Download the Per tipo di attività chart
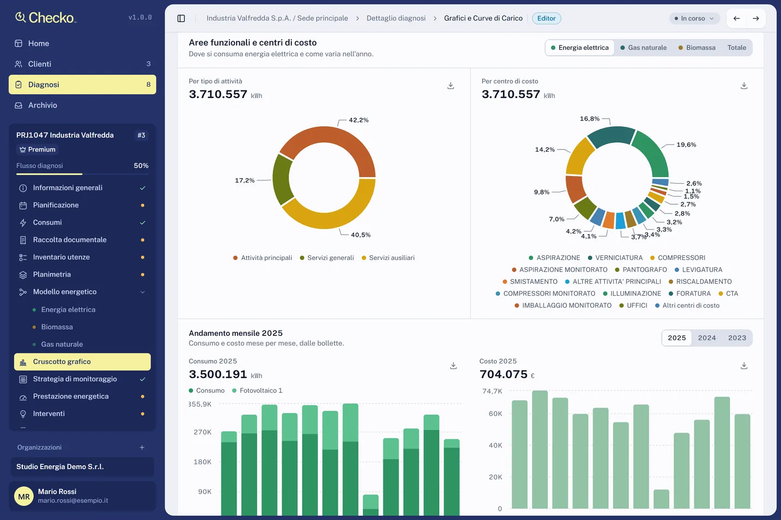 click(x=451, y=86)
